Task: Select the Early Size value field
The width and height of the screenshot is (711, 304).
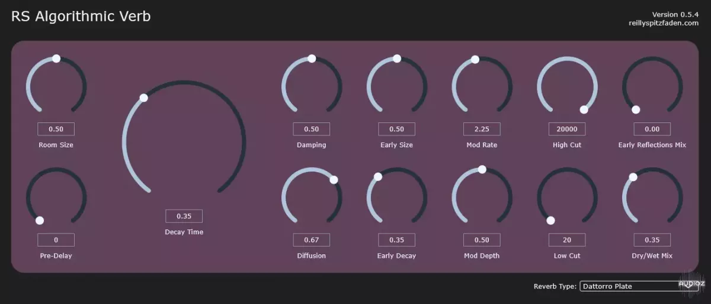Action: [x=396, y=129]
